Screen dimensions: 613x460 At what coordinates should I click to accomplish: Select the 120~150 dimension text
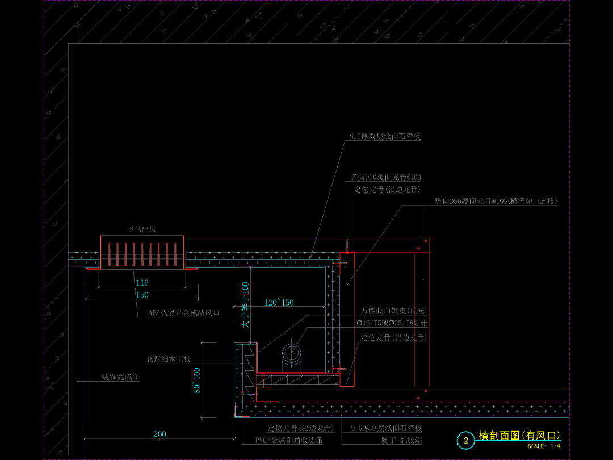[x=279, y=302]
